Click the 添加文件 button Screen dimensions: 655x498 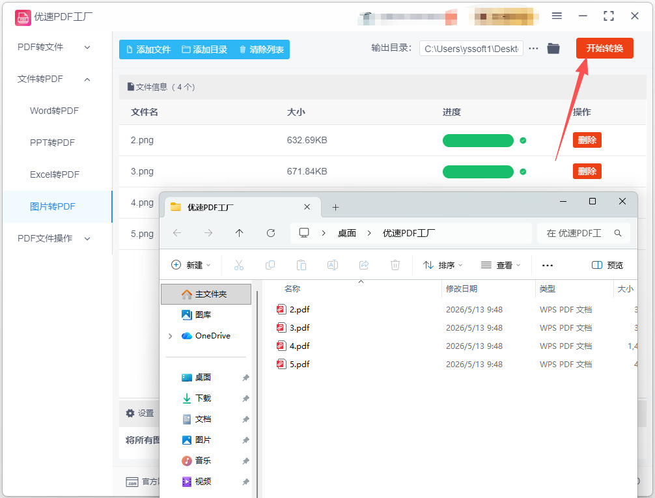pyautogui.click(x=148, y=49)
